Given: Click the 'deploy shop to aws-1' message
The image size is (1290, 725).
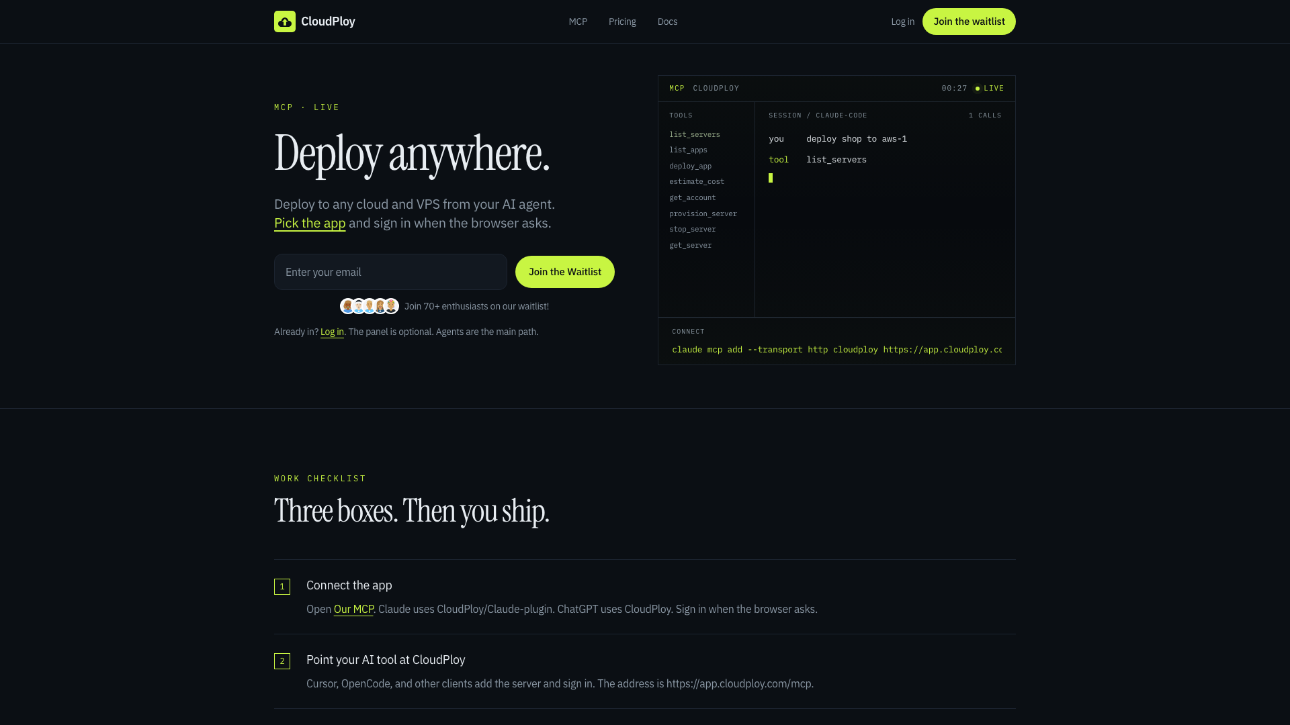Looking at the screenshot, I should point(857,139).
